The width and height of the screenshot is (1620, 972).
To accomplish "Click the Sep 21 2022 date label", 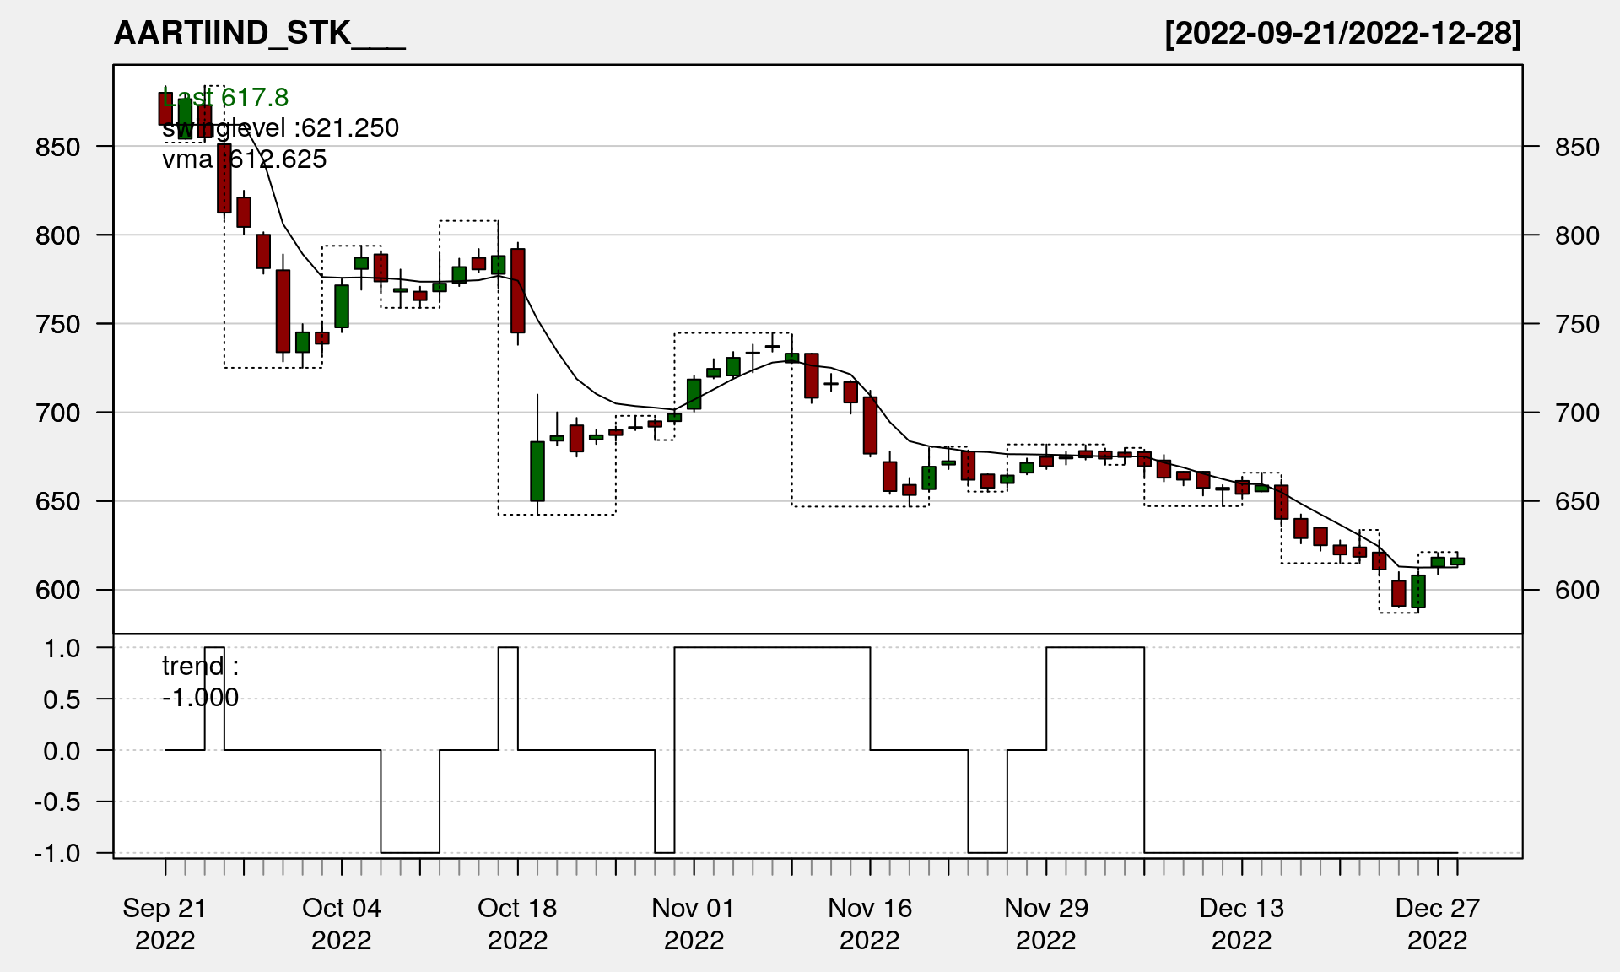I will [x=165, y=923].
